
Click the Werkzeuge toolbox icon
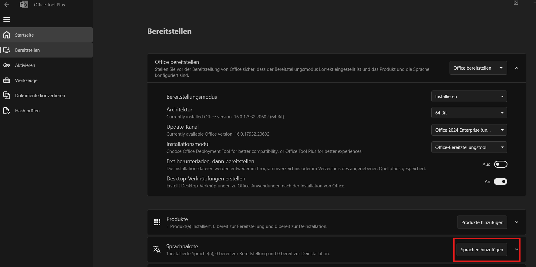pos(7,81)
